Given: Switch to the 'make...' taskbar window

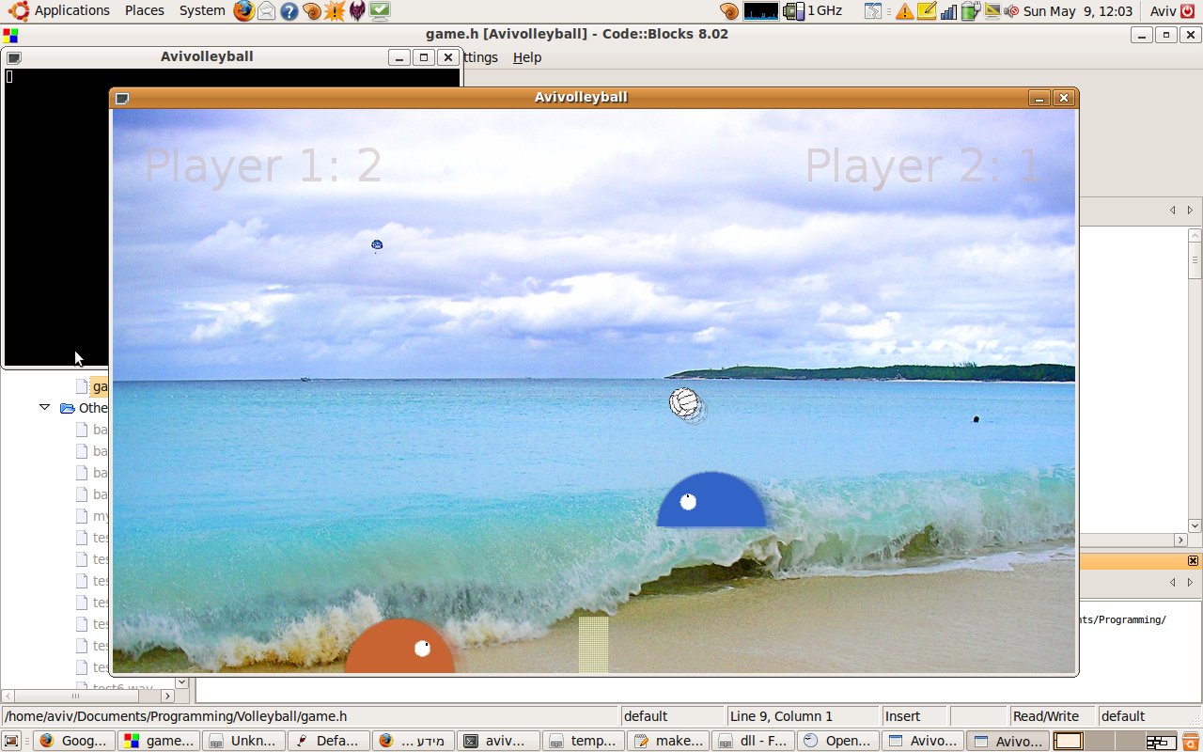Looking at the screenshot, I should click(669, 741).
